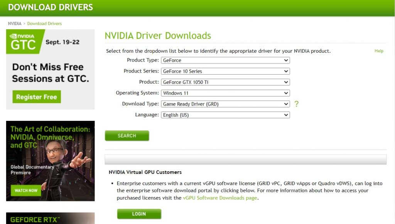Click the Register Free button
Screen dimensions: 395x224
point(37,97)
